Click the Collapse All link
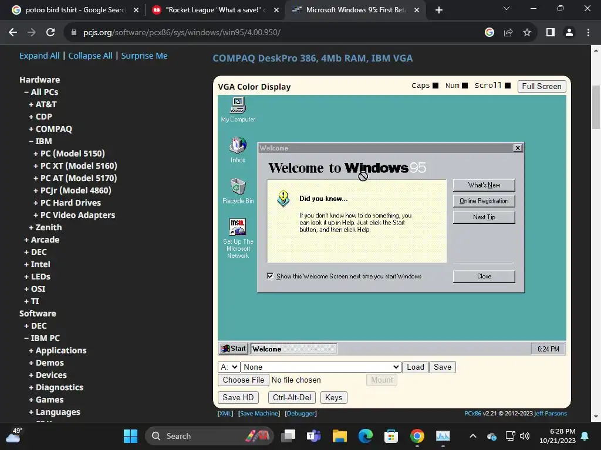 click(x=90, y=56)
